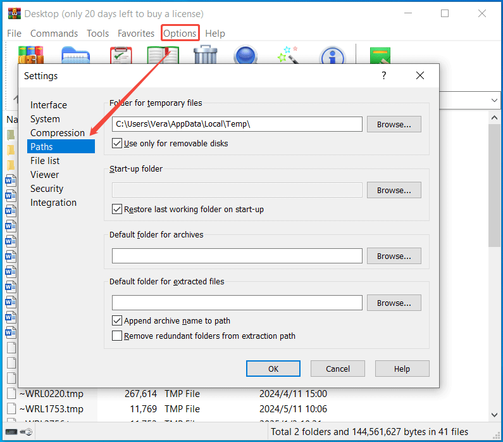Browse for Start-up folder
The height and width of the screenshot is (442, 503).
click(394, 190)
